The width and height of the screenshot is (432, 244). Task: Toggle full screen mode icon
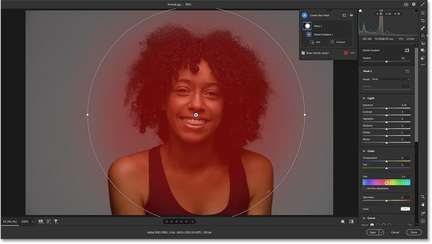tap(423, 4)
